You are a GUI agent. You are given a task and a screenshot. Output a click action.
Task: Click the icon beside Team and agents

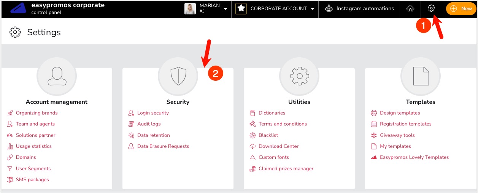10,124
